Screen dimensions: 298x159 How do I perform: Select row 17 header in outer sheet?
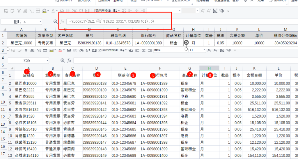3,154
